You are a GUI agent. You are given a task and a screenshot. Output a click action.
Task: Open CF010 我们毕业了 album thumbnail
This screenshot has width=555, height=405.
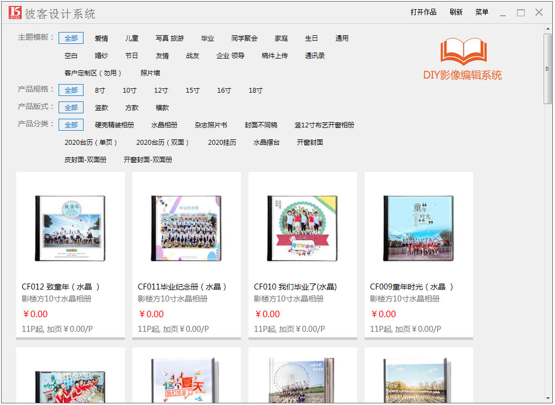[x=303, y=228]
